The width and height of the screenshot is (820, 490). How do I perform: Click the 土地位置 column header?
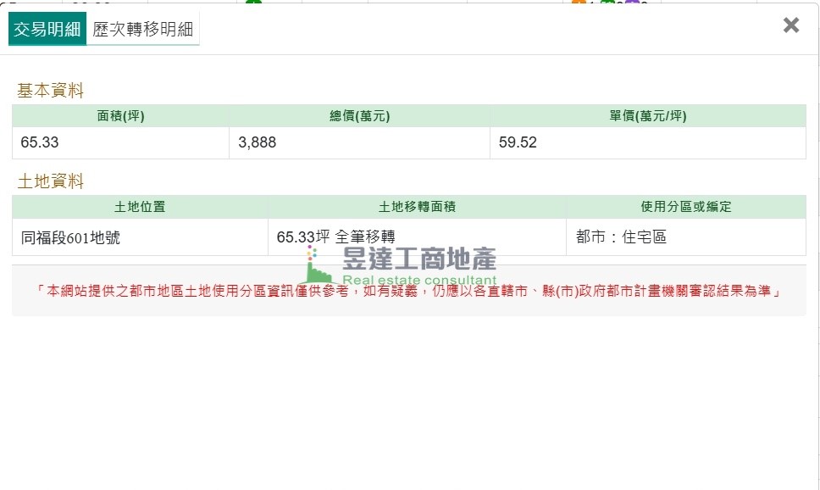pyautogui.click(x=140, y=207)
